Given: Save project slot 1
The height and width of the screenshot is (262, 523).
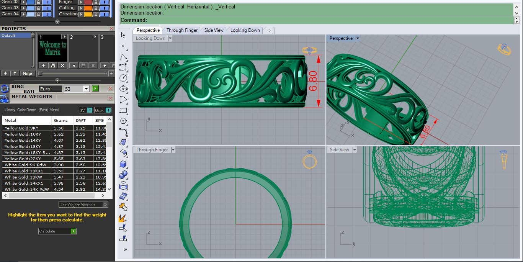Looking at the screenshot, I should point(52,65).
